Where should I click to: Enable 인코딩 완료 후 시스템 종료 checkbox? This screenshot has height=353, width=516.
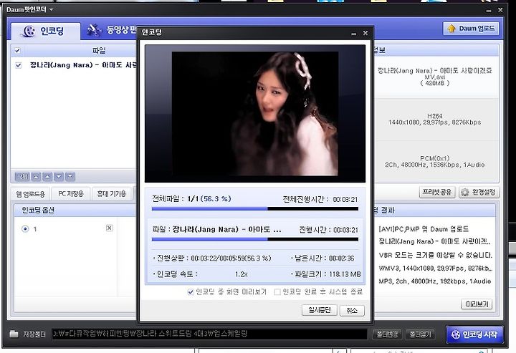click(x=277, y=292)
